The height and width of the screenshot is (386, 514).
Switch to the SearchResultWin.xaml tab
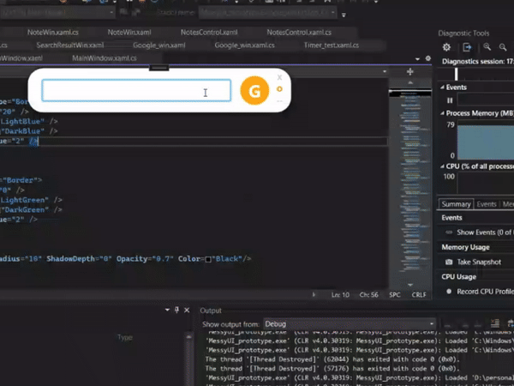(70, 45)
